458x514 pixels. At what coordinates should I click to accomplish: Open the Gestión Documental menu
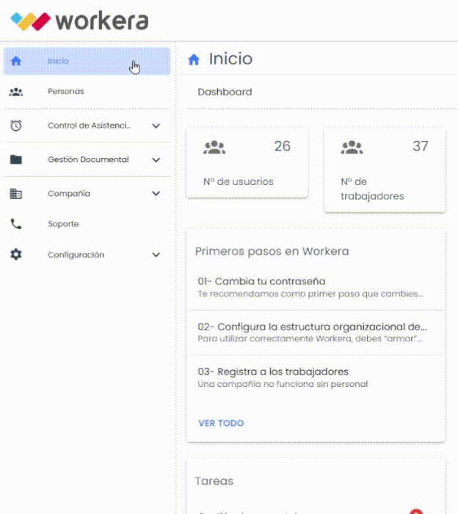(87, 159)
